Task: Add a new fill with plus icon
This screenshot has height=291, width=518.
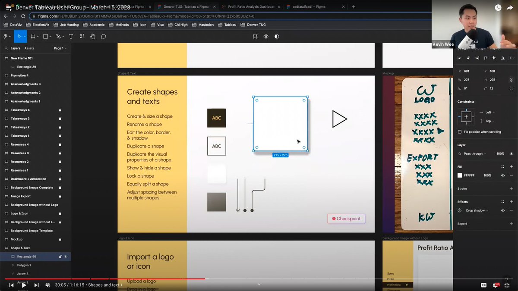Action: tap(512, 166)
